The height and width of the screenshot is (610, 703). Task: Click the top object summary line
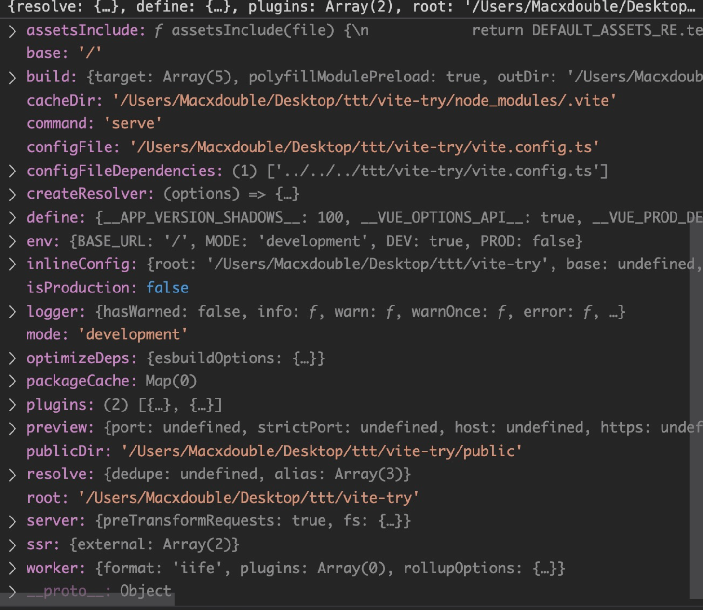pos(351,7)
